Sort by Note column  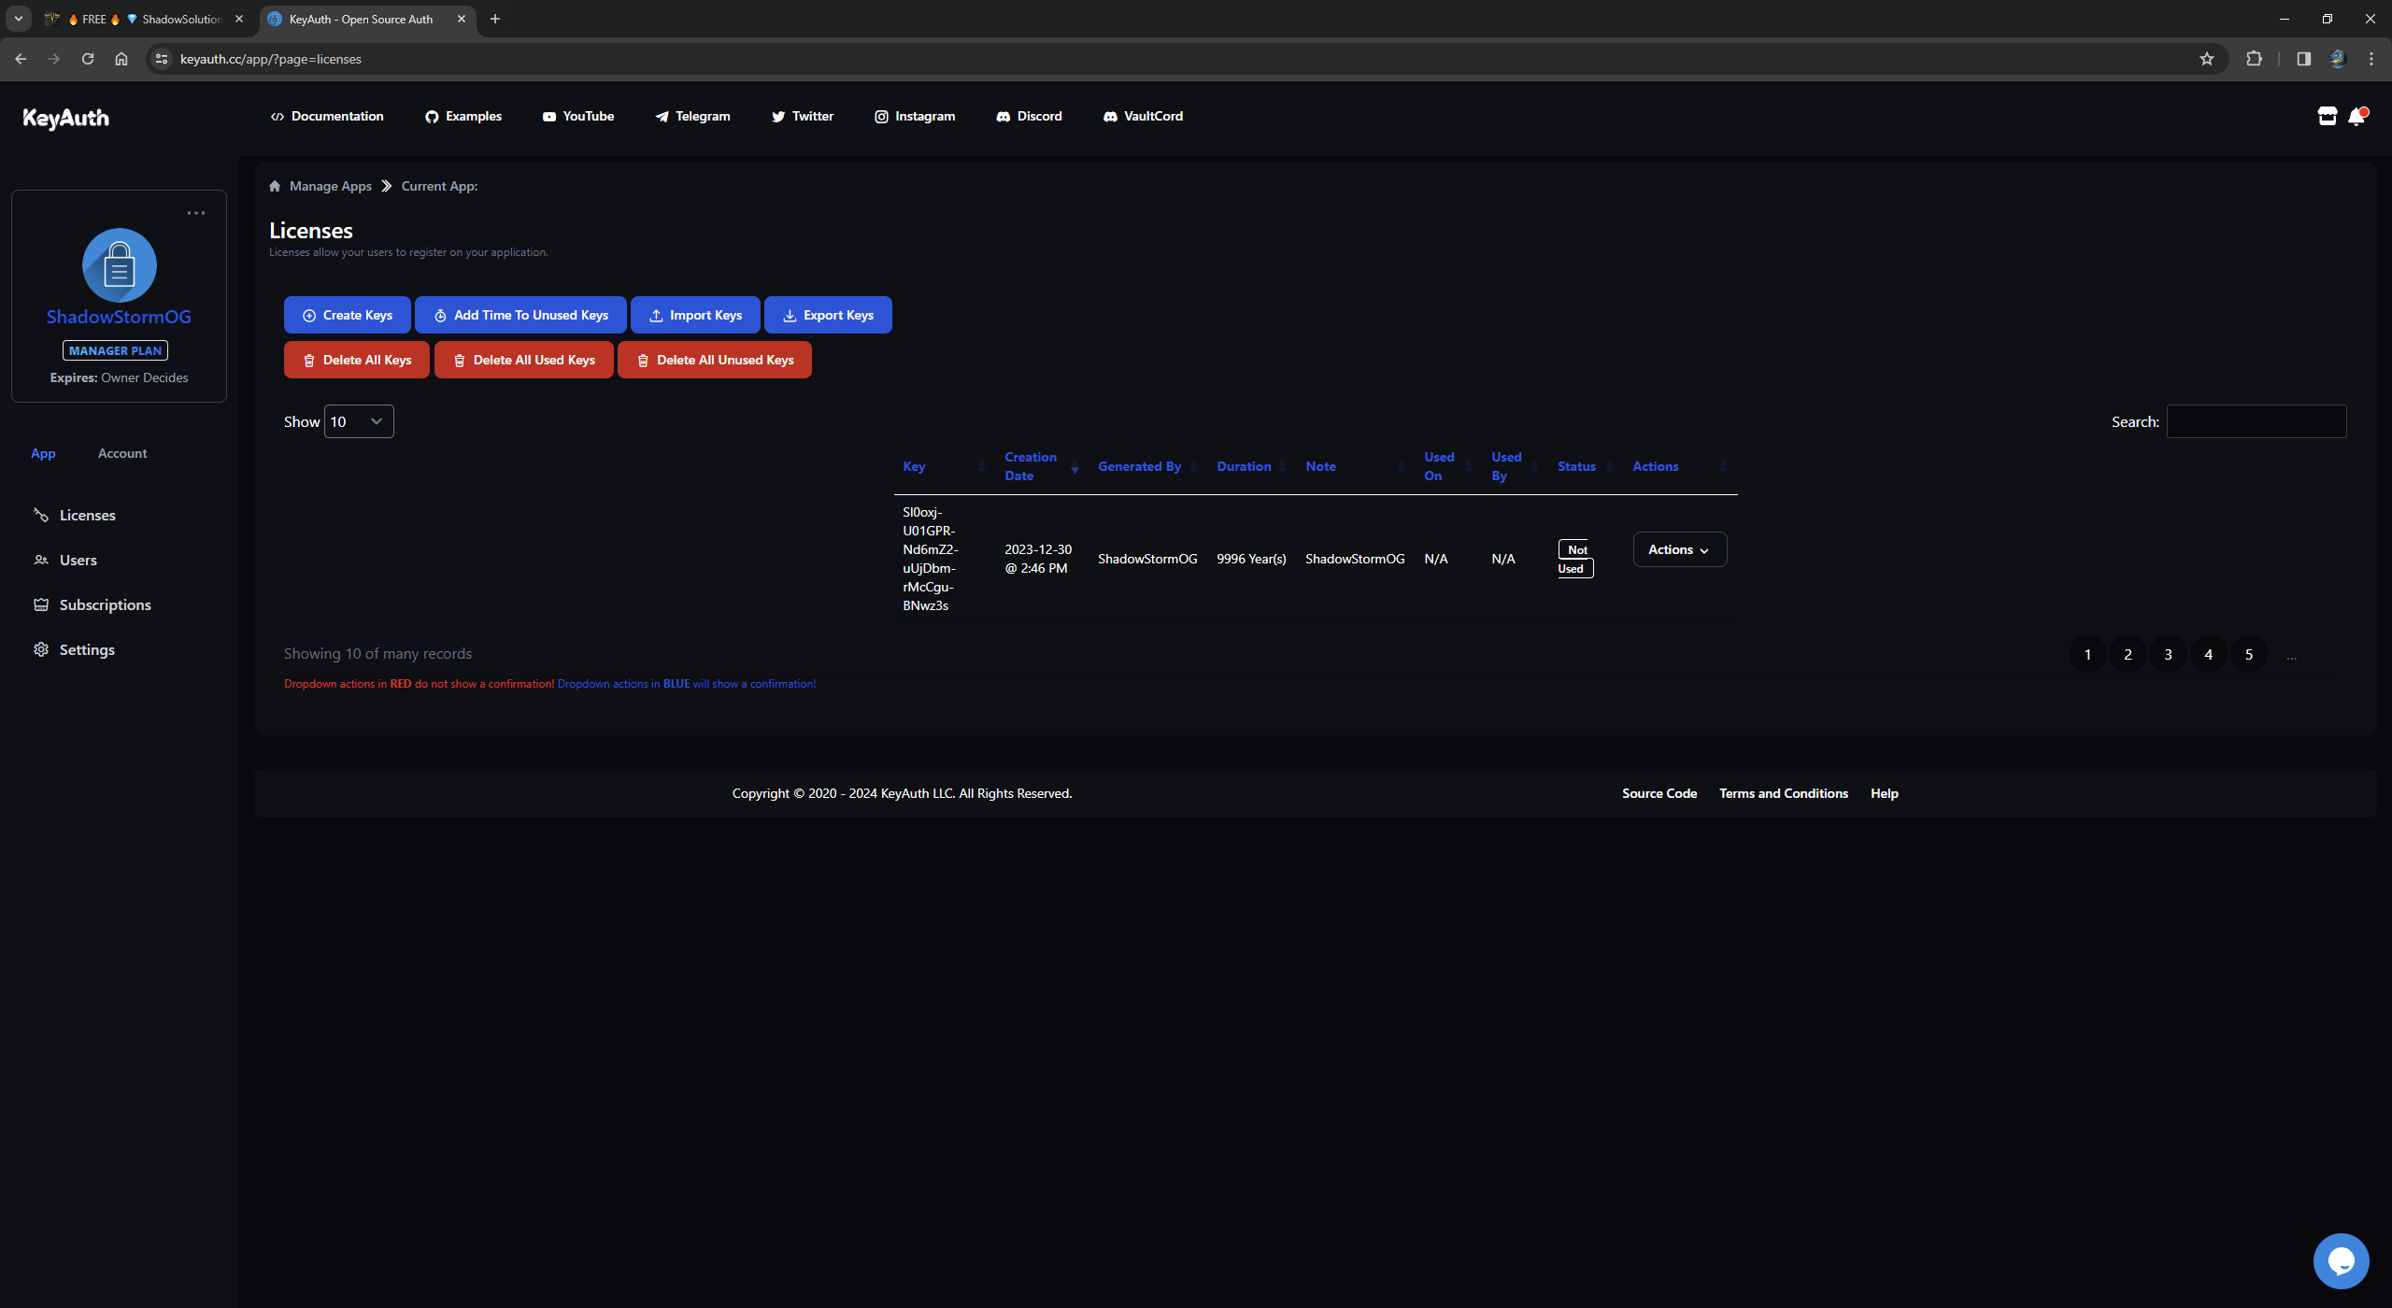point(1355,466)
